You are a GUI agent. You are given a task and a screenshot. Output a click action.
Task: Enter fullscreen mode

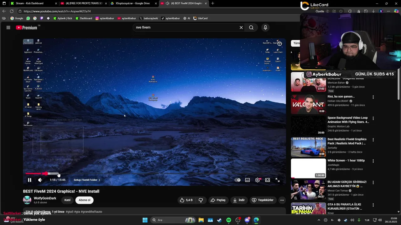click(278, 180)
